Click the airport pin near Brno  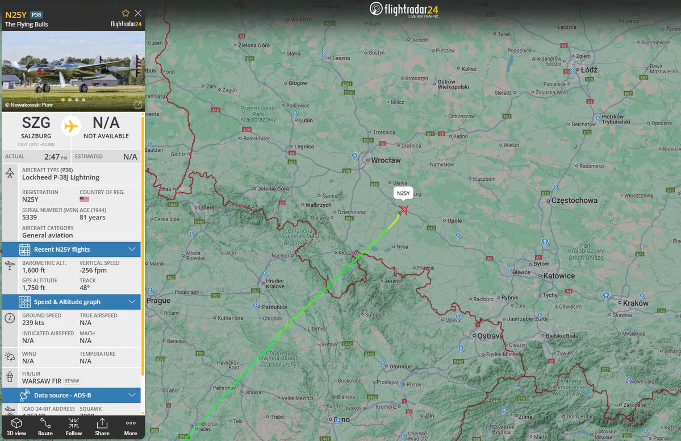[x=337, y=421]
